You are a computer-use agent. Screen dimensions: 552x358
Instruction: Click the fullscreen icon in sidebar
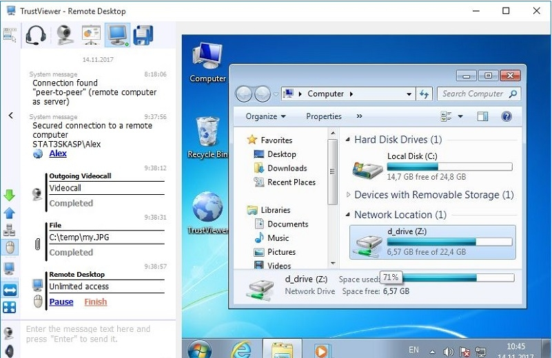coord(10,307)
